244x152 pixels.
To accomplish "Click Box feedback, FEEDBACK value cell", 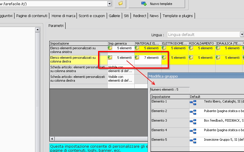I will tap(217, 123).
